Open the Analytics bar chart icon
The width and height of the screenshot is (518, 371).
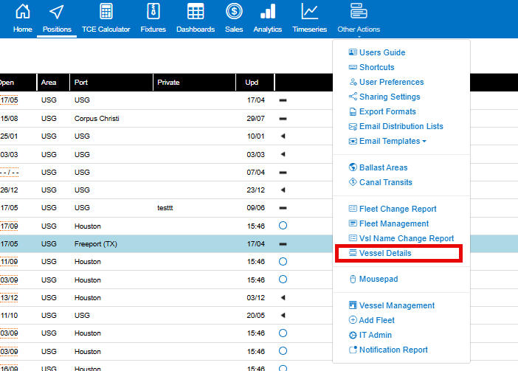coord(267,18)
